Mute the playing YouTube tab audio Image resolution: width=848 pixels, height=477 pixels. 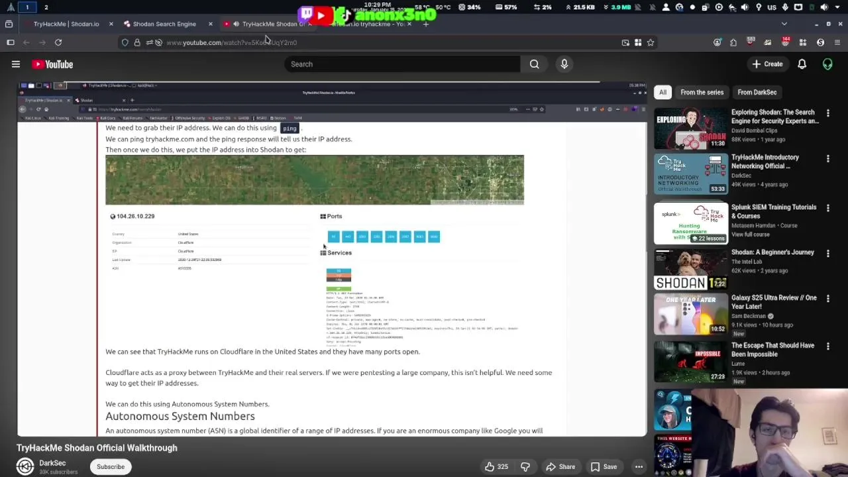coord(236,24)
